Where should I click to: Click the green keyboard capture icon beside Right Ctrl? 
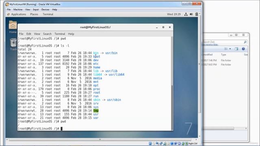(x=186, y=143)
